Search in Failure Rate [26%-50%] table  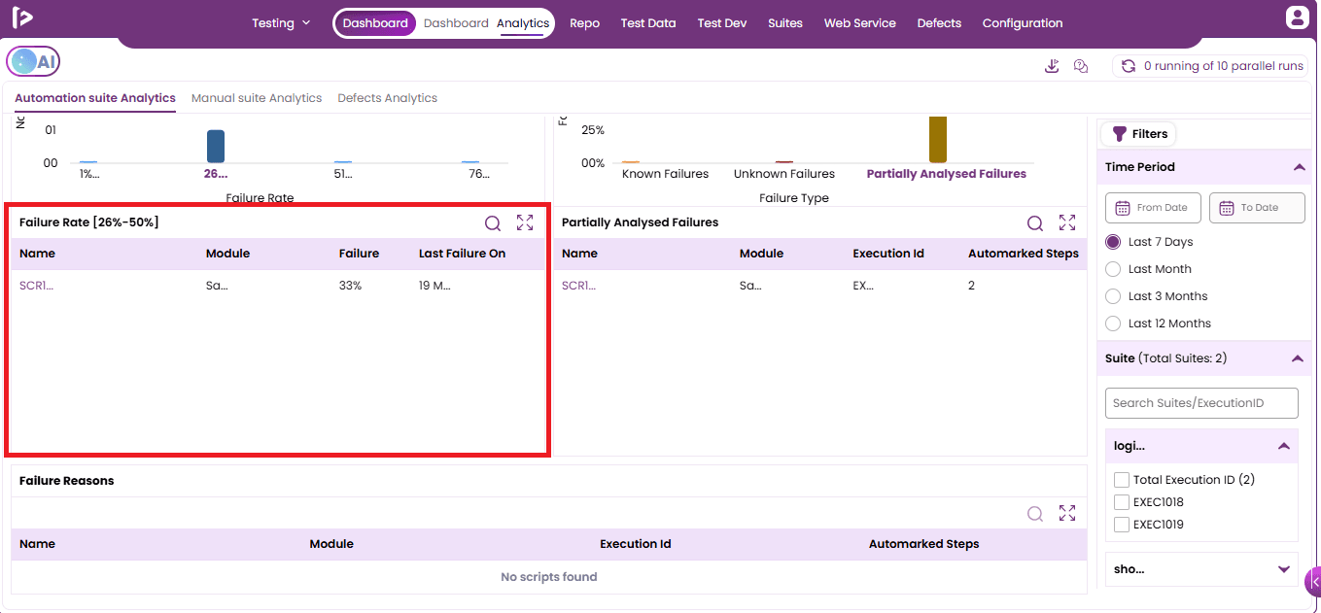[x=493, y=223]
